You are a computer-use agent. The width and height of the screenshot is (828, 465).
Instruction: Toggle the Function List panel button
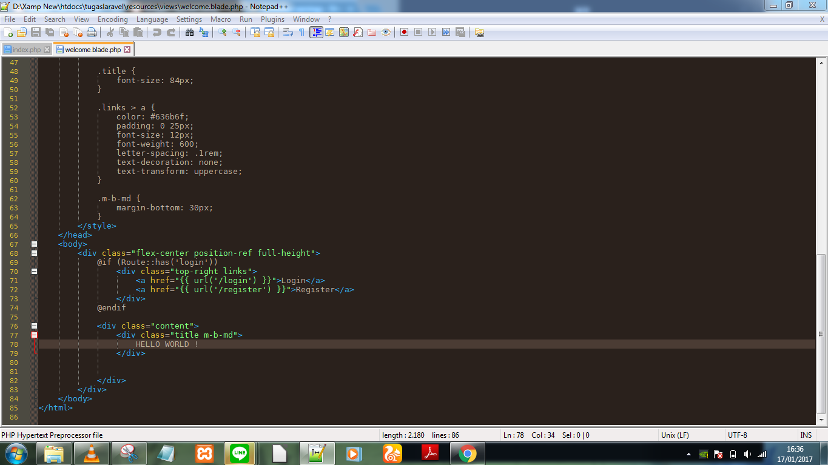pyautogui.click(x=358, y=32)
